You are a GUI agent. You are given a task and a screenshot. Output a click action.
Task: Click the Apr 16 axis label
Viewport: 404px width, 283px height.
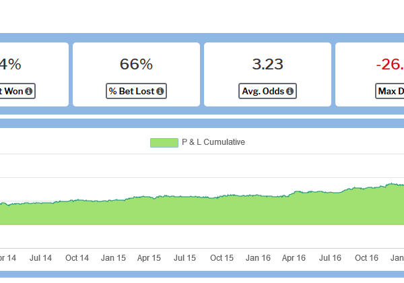click(294, 258)
